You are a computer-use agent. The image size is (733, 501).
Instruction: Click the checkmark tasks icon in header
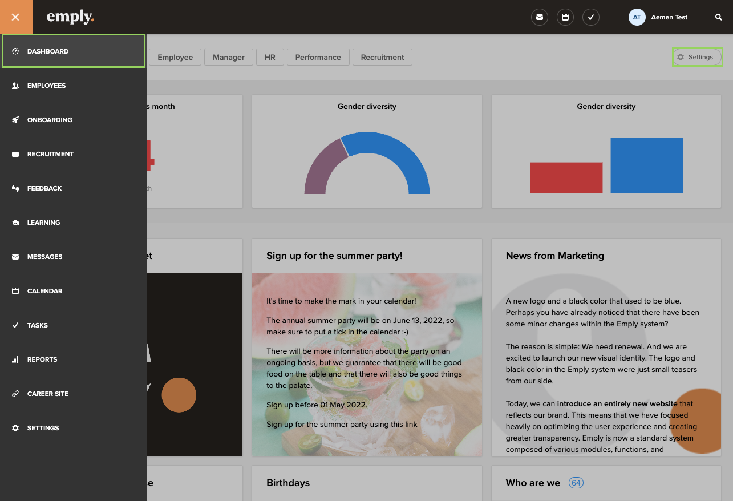[590, 17]
